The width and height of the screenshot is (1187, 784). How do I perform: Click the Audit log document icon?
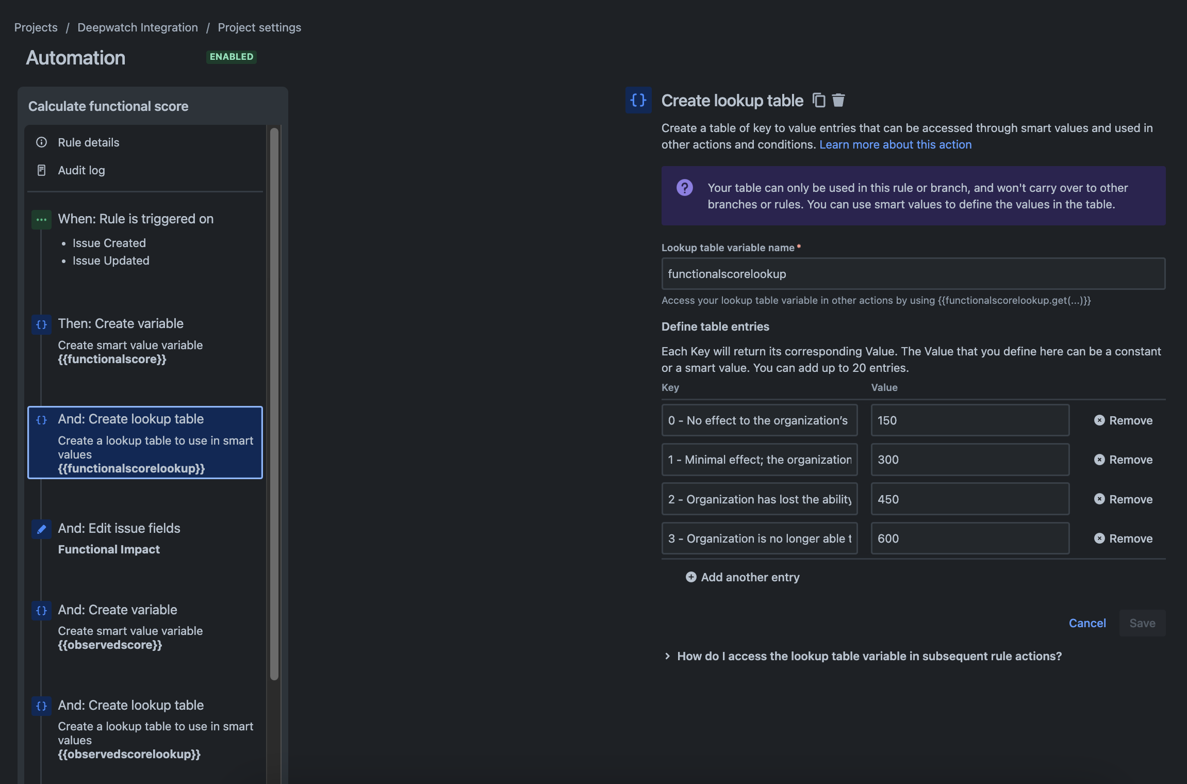point(42,170)
